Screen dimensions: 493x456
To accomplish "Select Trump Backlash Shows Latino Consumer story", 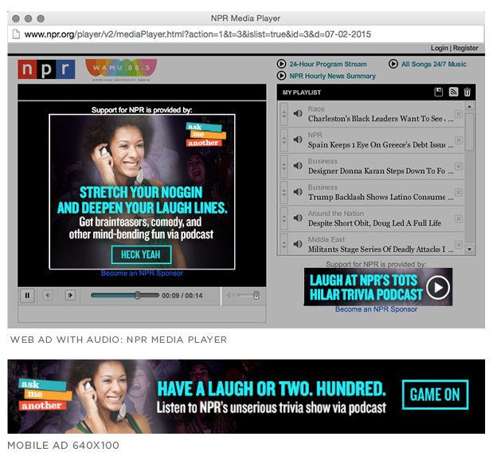I will pos(381,197).
